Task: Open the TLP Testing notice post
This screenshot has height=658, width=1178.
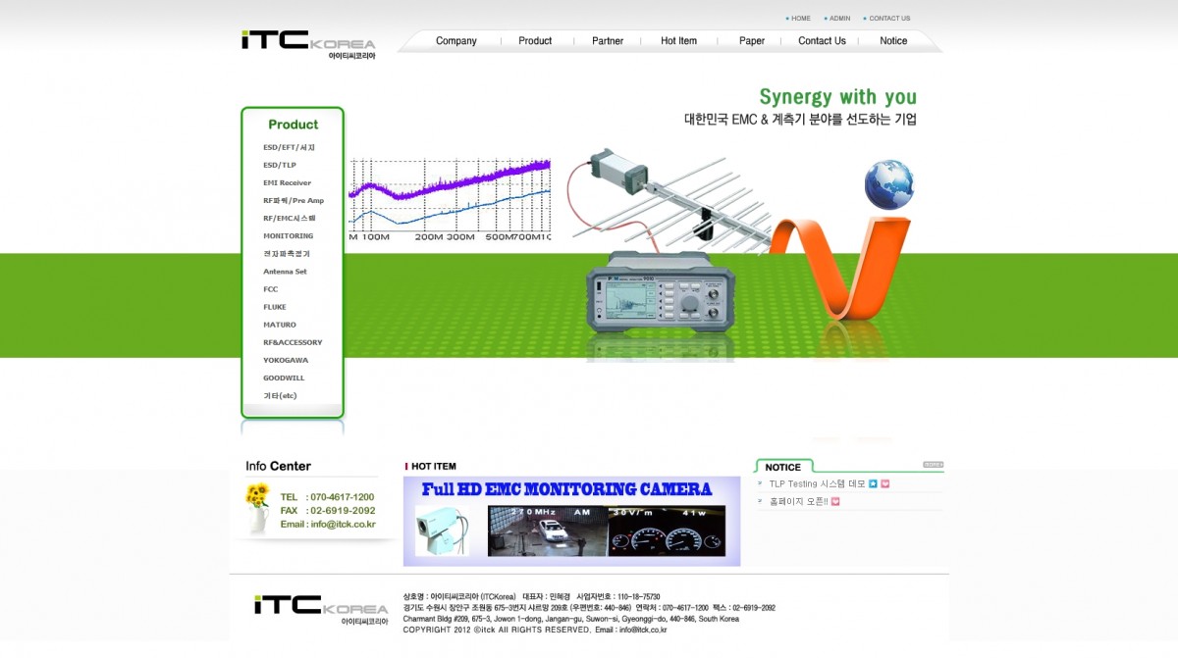Action: [x=816, y=483]
